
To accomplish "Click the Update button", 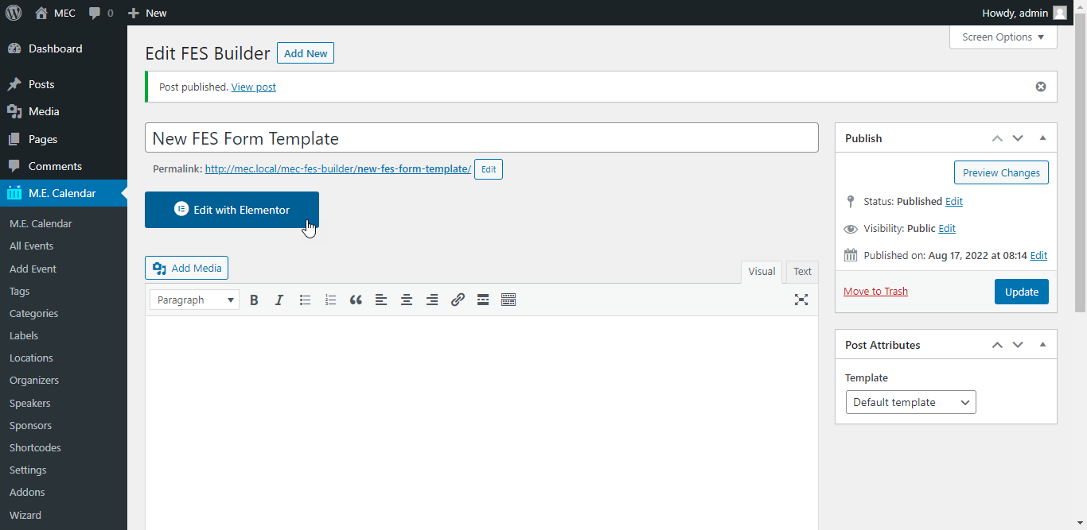I will pos(1022,292).
